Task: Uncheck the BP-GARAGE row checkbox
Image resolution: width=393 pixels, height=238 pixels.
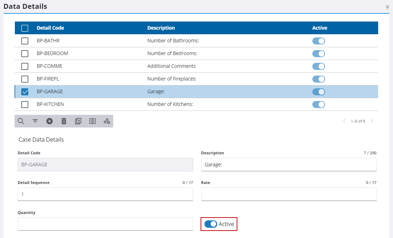Action: tap(25, 92)
